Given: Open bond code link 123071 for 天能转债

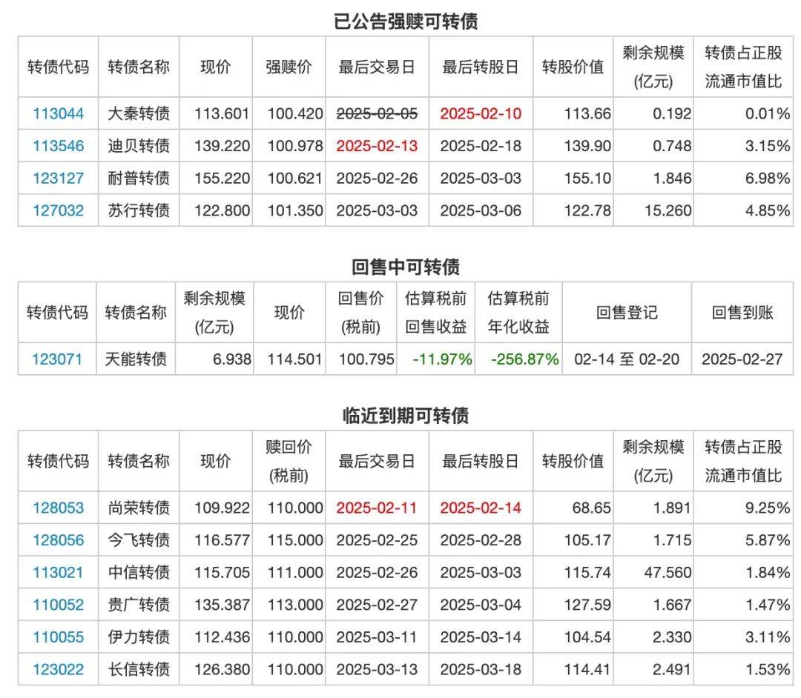Looking at the screenshot, I should (x=57, y=359).
